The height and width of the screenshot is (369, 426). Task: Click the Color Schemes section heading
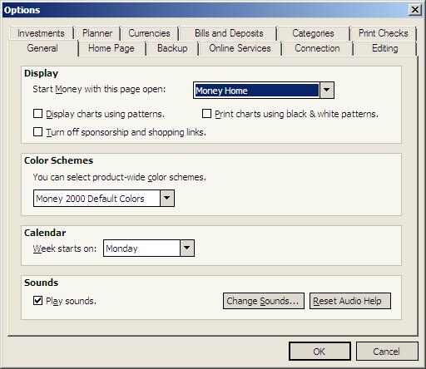pos(58,160)
